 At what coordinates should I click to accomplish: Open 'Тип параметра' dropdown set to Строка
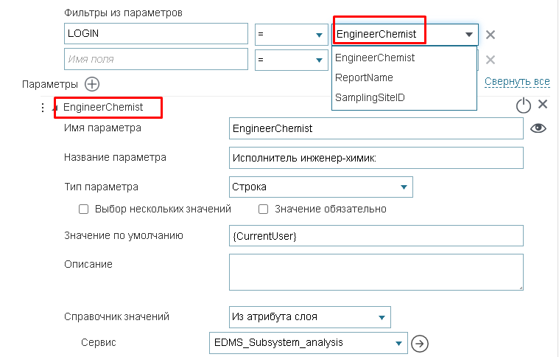(x=320, y=187)
